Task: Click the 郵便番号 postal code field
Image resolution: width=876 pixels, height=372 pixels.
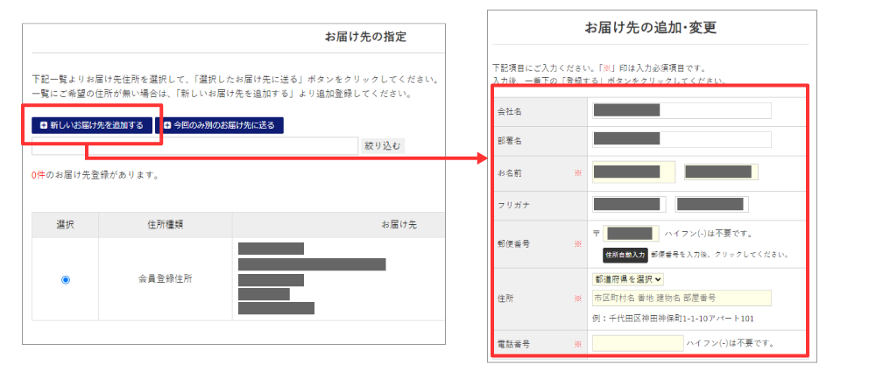Action: [x=631, y=234]
